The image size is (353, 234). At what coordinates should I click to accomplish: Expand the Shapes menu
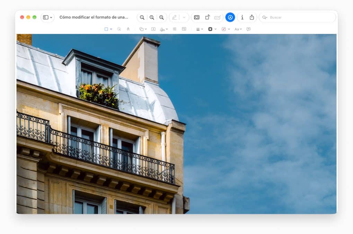[x=143, y=29]
